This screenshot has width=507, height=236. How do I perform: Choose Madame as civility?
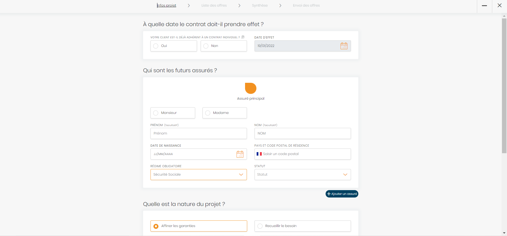pyautogui.click(x=208, y=113)
